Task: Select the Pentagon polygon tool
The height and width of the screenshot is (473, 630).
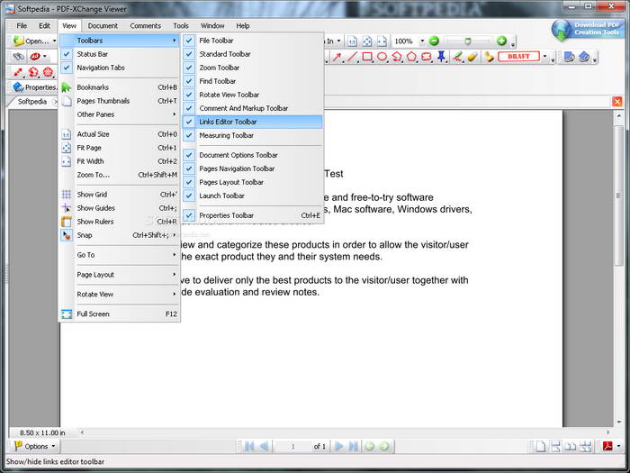Action: (x=411, y=57)
